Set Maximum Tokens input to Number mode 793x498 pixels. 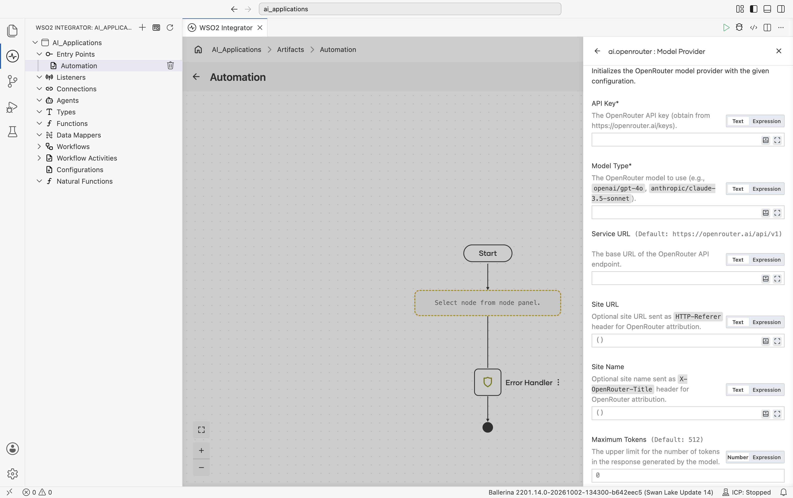point(738,457)
